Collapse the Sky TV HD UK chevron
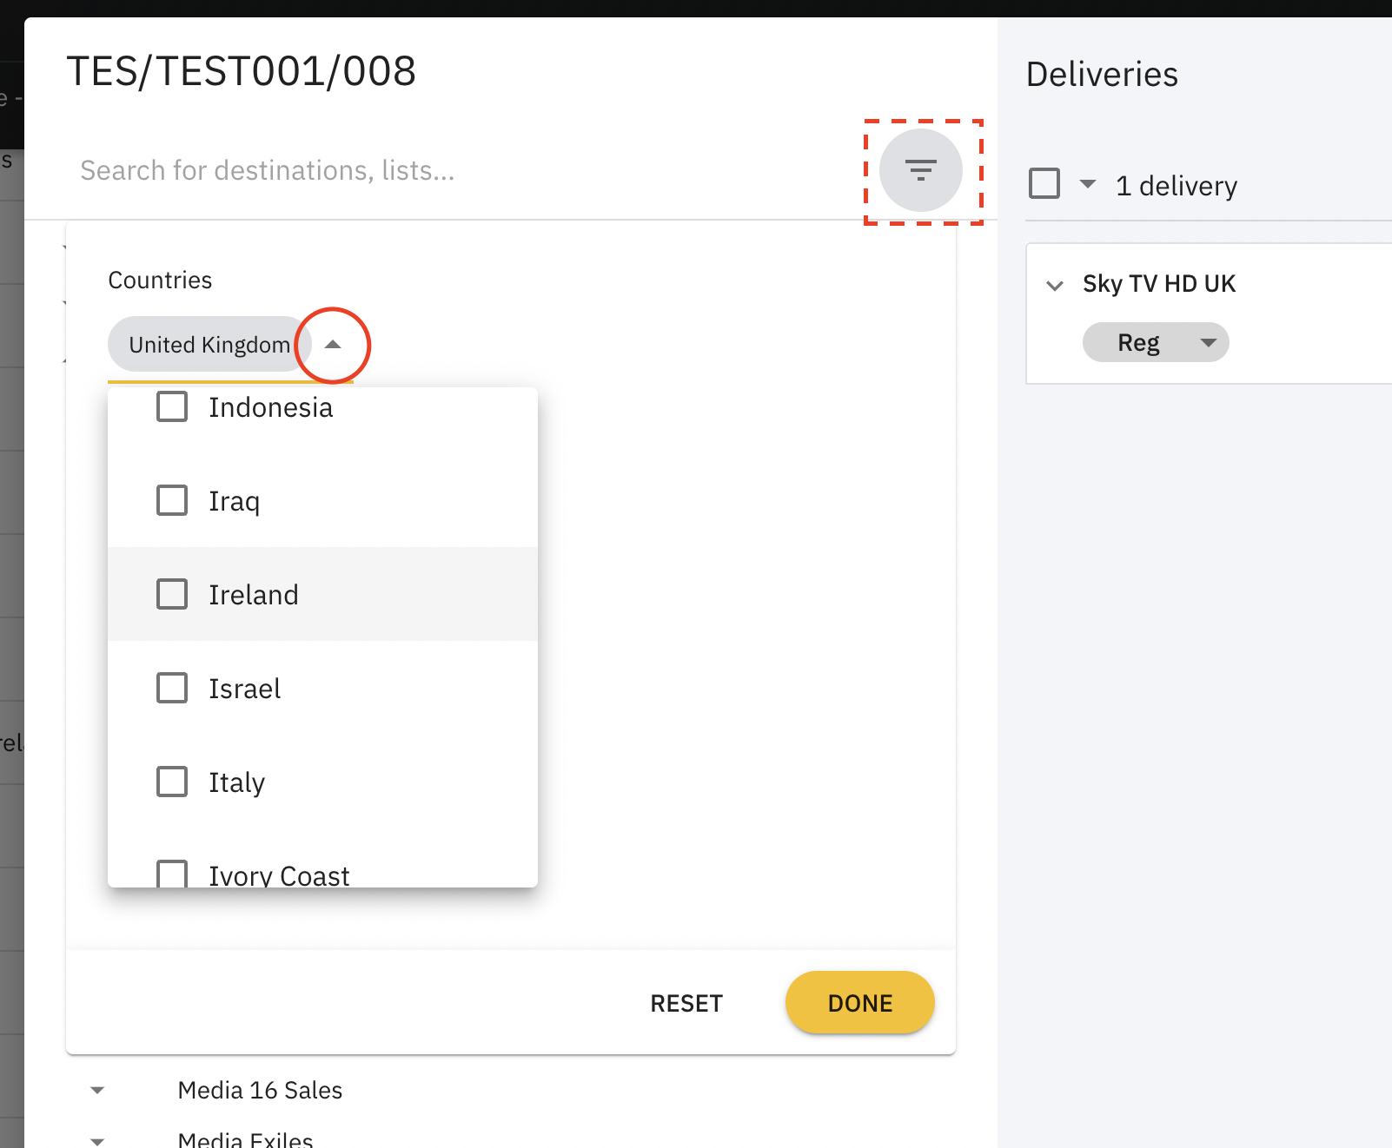 click(1055, 285)
